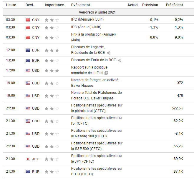
Task: Click the Importance column header
Action: click(x=54, y=5)
